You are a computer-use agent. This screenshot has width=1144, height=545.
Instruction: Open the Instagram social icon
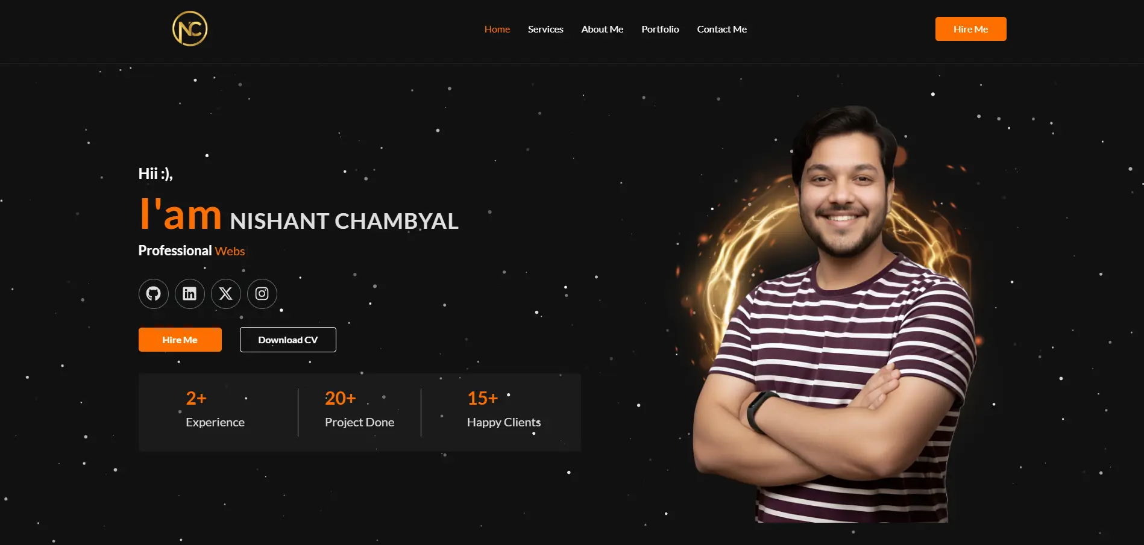[262, 294]
